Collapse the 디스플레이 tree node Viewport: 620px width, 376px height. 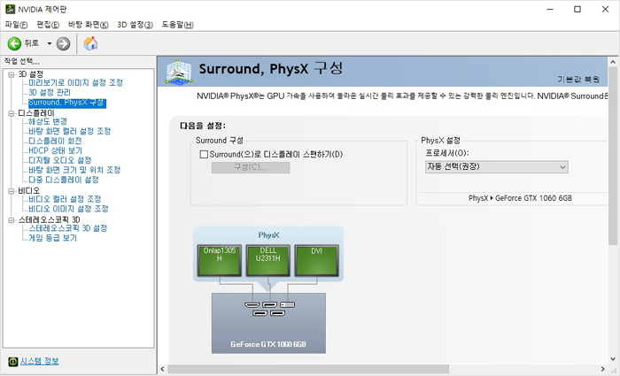[11, 113]
